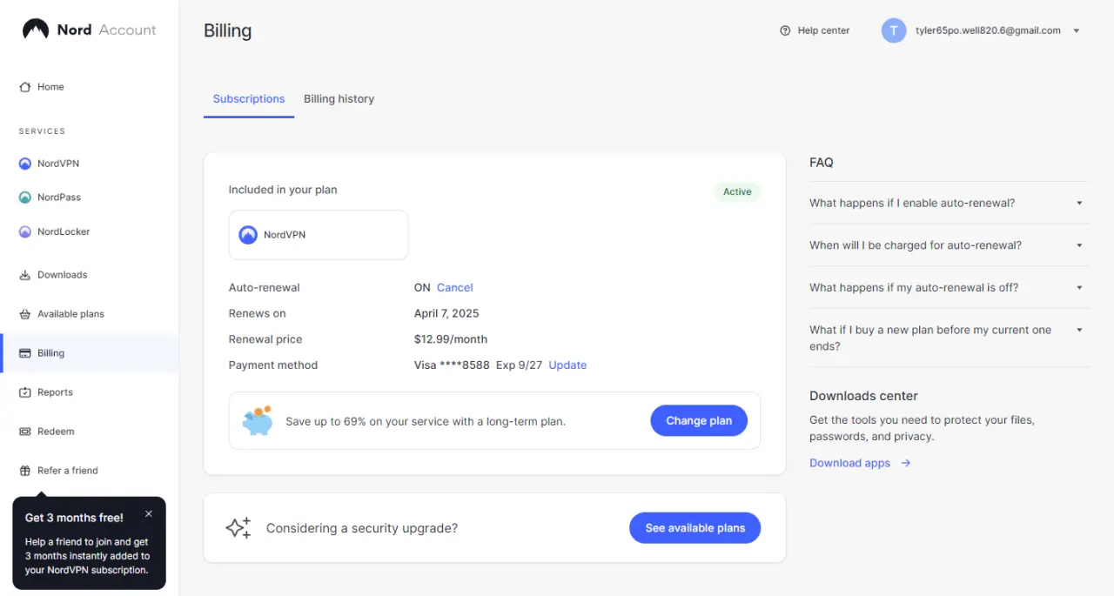This screenshot has height=596, width=1114.
Task: Close the Get 3 months free popup
Action: coord(149,514)
